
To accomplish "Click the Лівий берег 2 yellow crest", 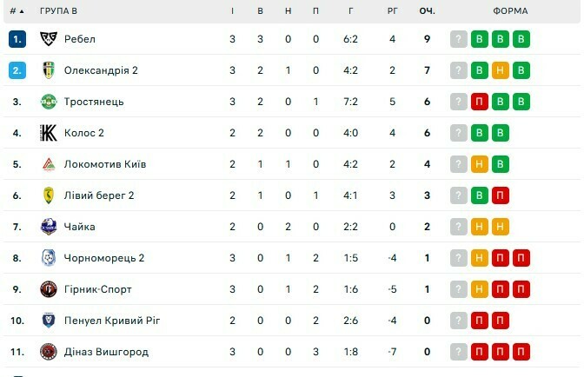I will [48, 195].
